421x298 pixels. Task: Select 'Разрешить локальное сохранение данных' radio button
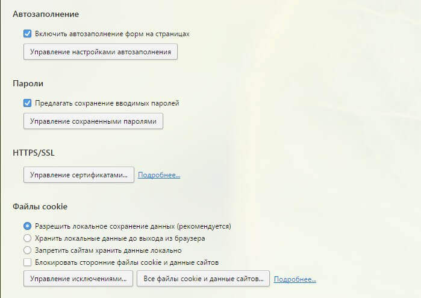27,226
